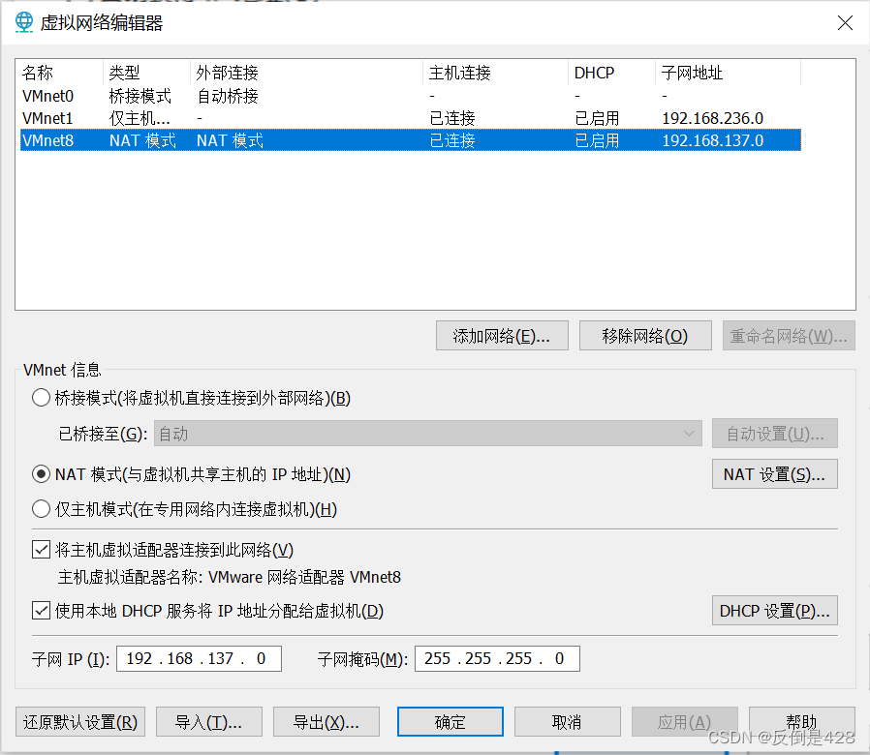Viewport: 870px width, 755px height.
Task: Close the Virtual Network Editor window
Action: pos(845,22)
